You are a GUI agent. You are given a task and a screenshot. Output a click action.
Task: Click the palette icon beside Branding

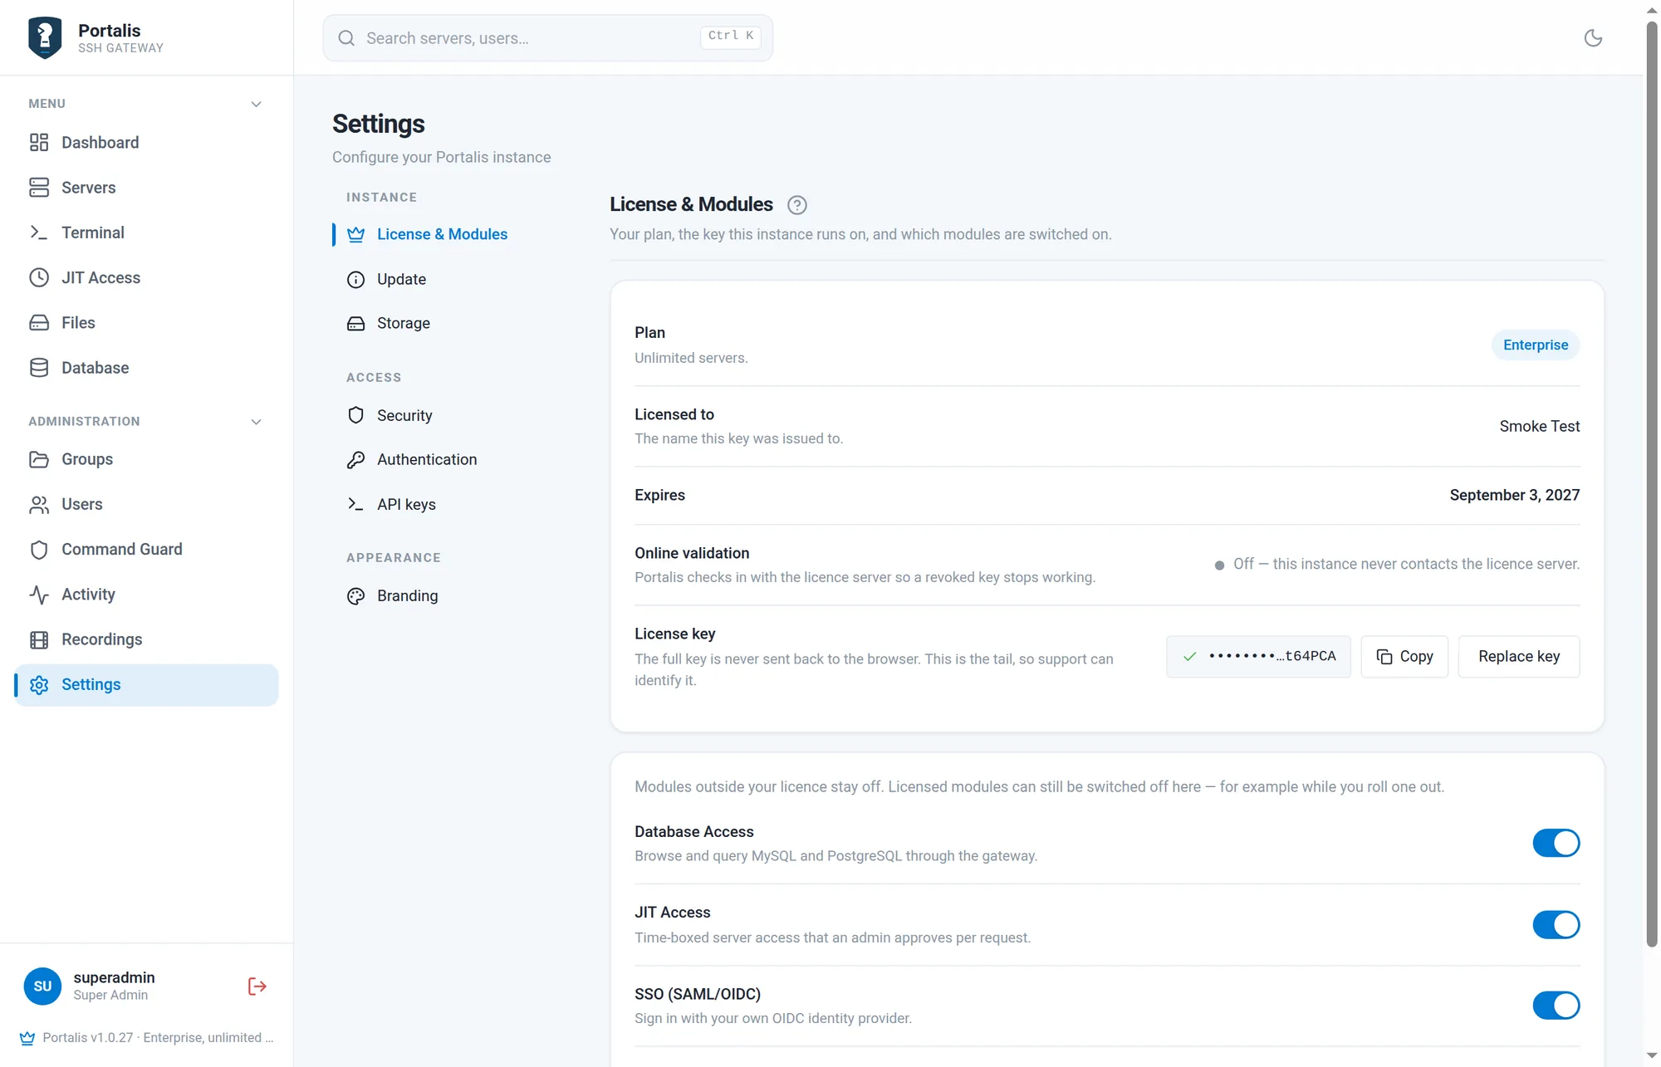pos(355,596)
